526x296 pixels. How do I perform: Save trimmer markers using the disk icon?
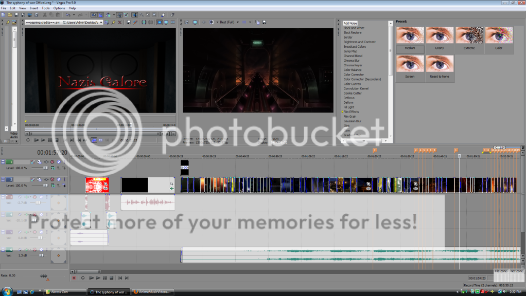[129, 23]
